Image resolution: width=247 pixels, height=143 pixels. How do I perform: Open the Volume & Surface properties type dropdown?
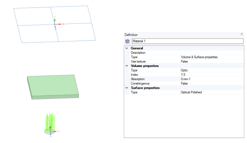click(212, 57)
